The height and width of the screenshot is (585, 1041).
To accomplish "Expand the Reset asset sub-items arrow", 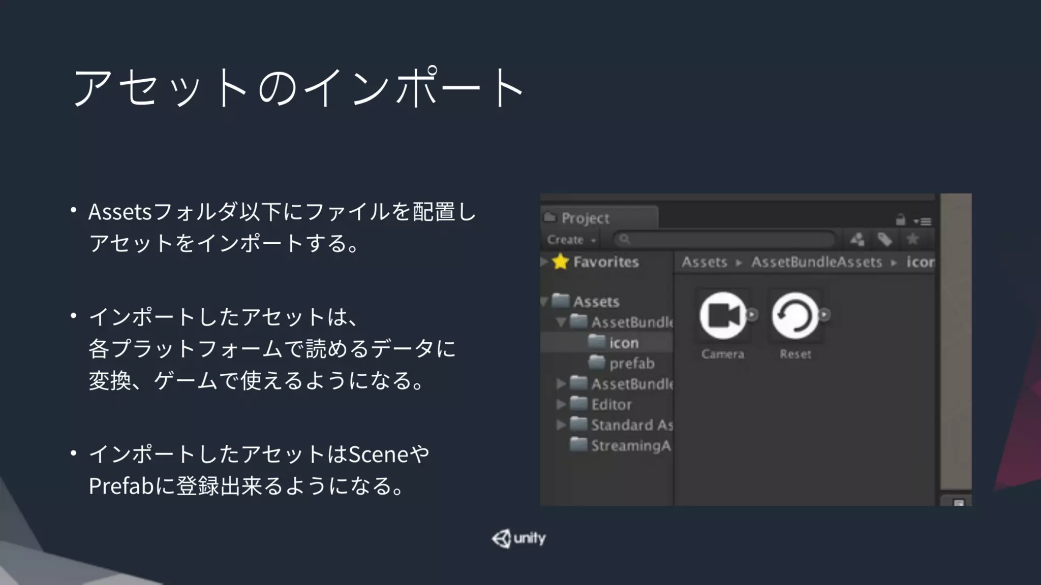I will tap(825, 315).
